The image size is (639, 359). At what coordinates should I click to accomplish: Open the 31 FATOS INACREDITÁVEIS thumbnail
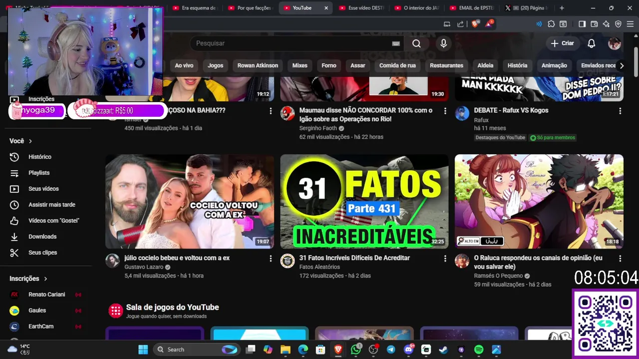click(x=364, y=201)
